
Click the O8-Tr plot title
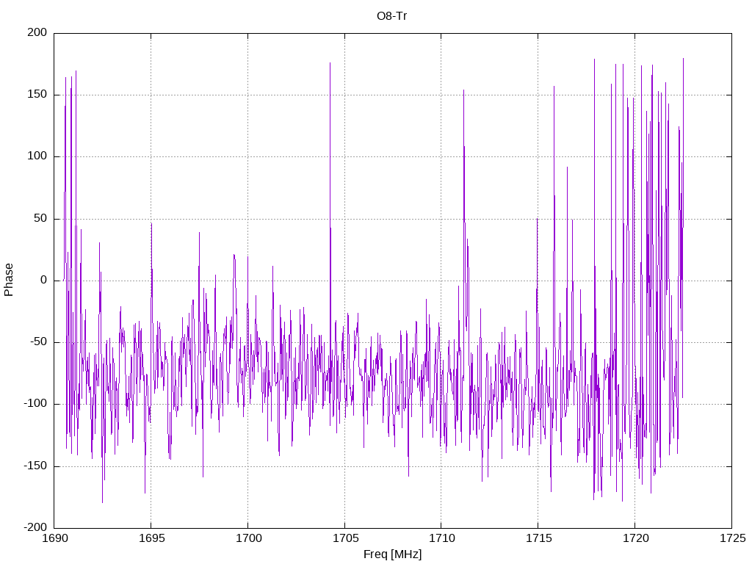(x=392, y=16)
